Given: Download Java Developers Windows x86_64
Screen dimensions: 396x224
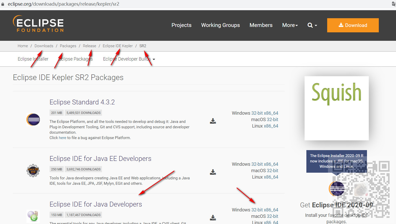Looking at the screenshot, I should 271,210.
